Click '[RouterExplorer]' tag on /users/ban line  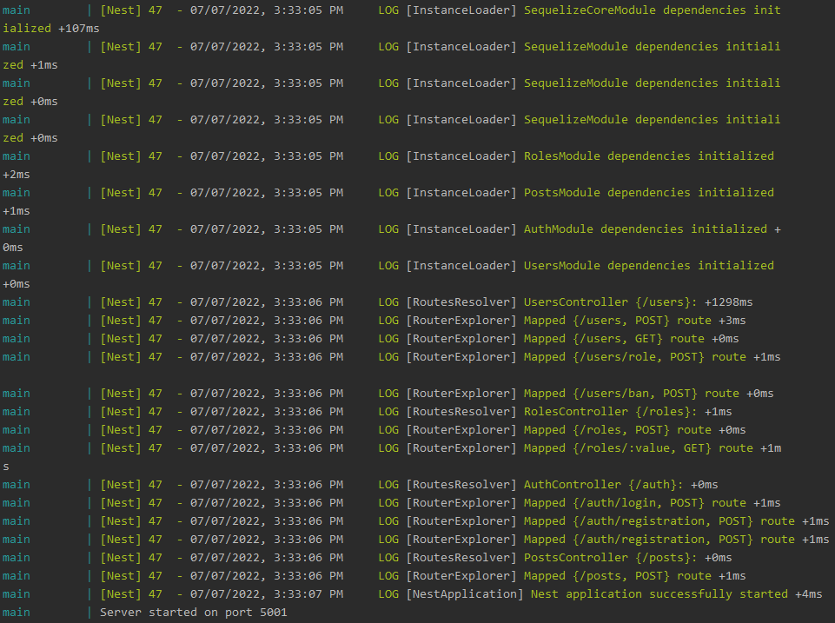(x=461, y=394)
